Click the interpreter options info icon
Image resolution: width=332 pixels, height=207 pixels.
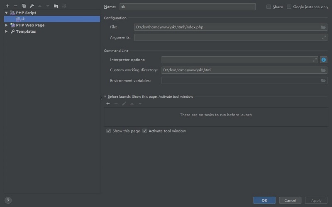[324, 60]
